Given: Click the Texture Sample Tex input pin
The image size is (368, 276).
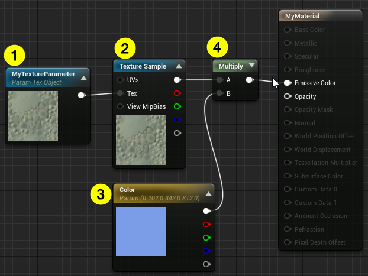Looking at the screenshot, I should click(121, 93).
